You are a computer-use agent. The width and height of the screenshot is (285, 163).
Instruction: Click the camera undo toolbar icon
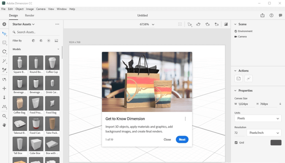(198, 24)
